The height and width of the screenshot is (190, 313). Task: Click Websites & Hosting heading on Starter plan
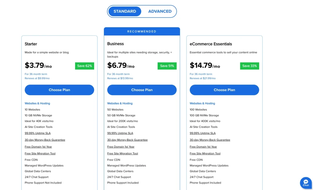click(x=37, y=103)
